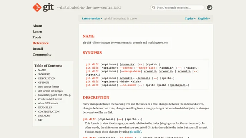
Task: Open the About sidebar section
Action: click(37, 26)
